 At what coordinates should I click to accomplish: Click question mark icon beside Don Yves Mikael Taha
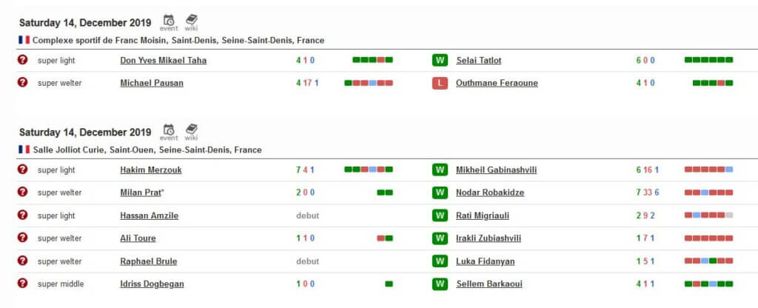[x=22, y=59]
